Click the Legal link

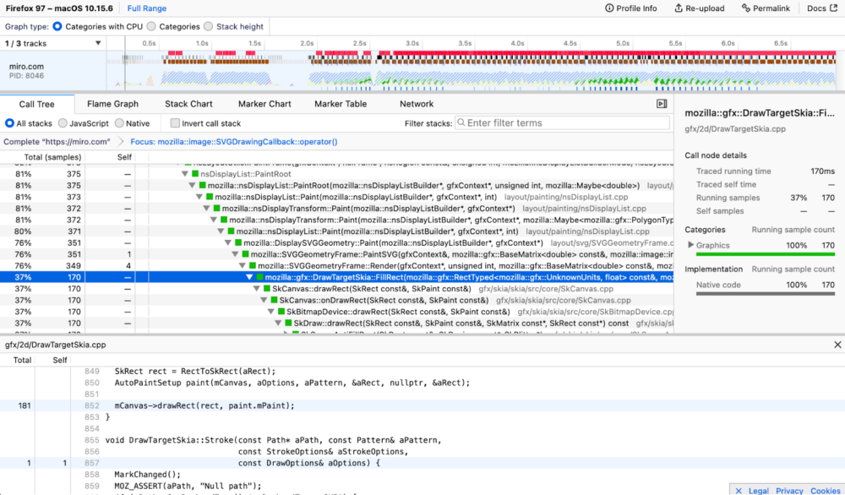pyautogui.click(x=758, y=491)
